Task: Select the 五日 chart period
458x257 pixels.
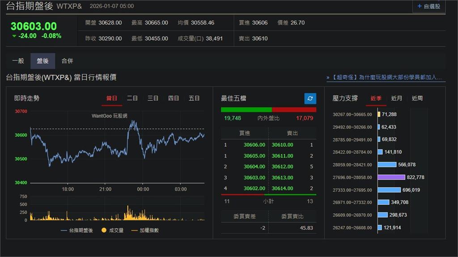Action: [194, 98]
